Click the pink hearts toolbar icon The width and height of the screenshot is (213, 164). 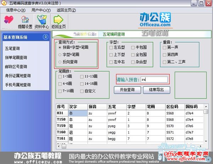click(x=9, y=19)
